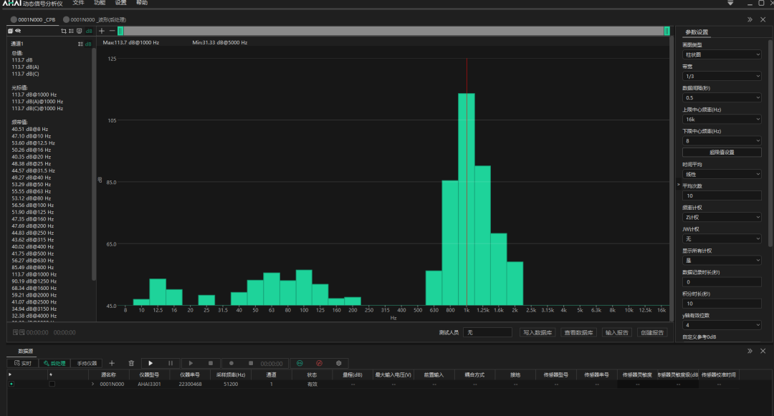The width and height of the screenshot is (774, 416).
Task: Select the radio button in 0001N000 row
Action: coord(11,384)
